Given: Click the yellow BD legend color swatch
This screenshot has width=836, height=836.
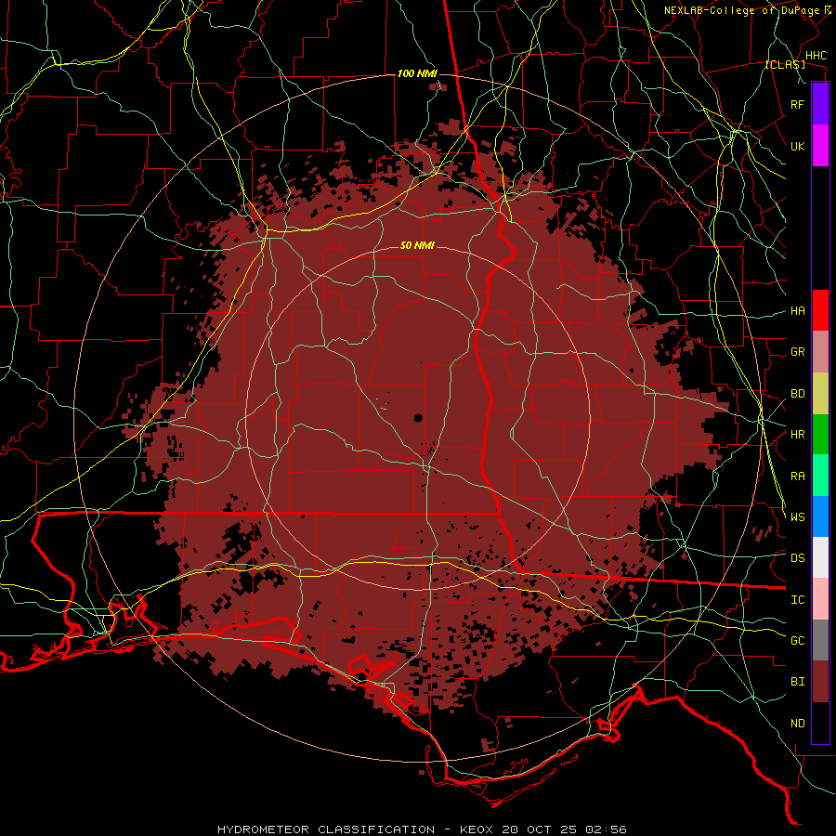Looking at the screenshot, I should point(820,394).
